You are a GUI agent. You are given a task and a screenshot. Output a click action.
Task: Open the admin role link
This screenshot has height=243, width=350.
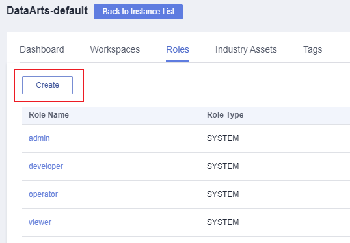pos(39,138)
